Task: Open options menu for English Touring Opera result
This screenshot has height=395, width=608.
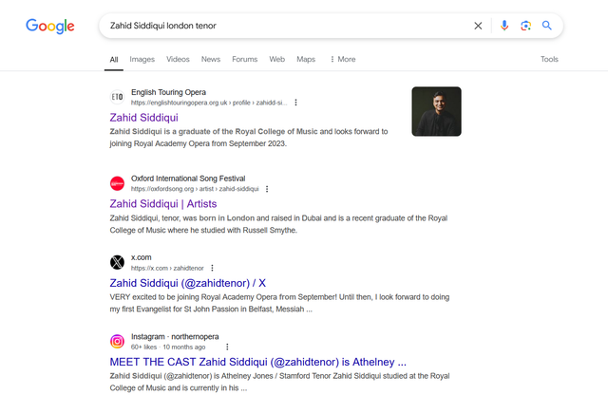Action: [295, 103]
